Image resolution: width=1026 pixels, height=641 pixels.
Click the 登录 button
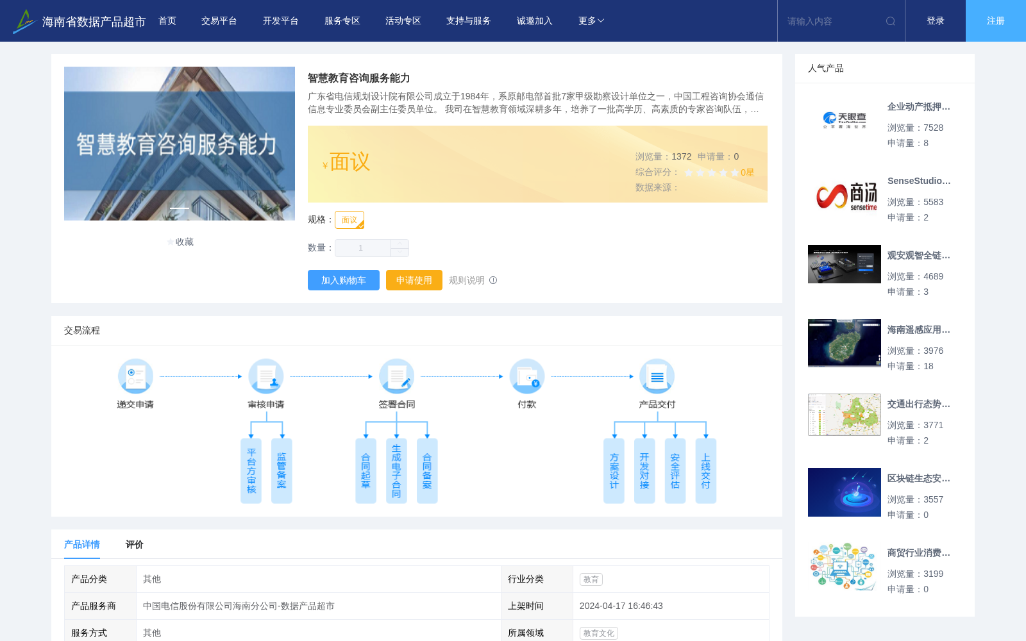(x=936, y=21)
